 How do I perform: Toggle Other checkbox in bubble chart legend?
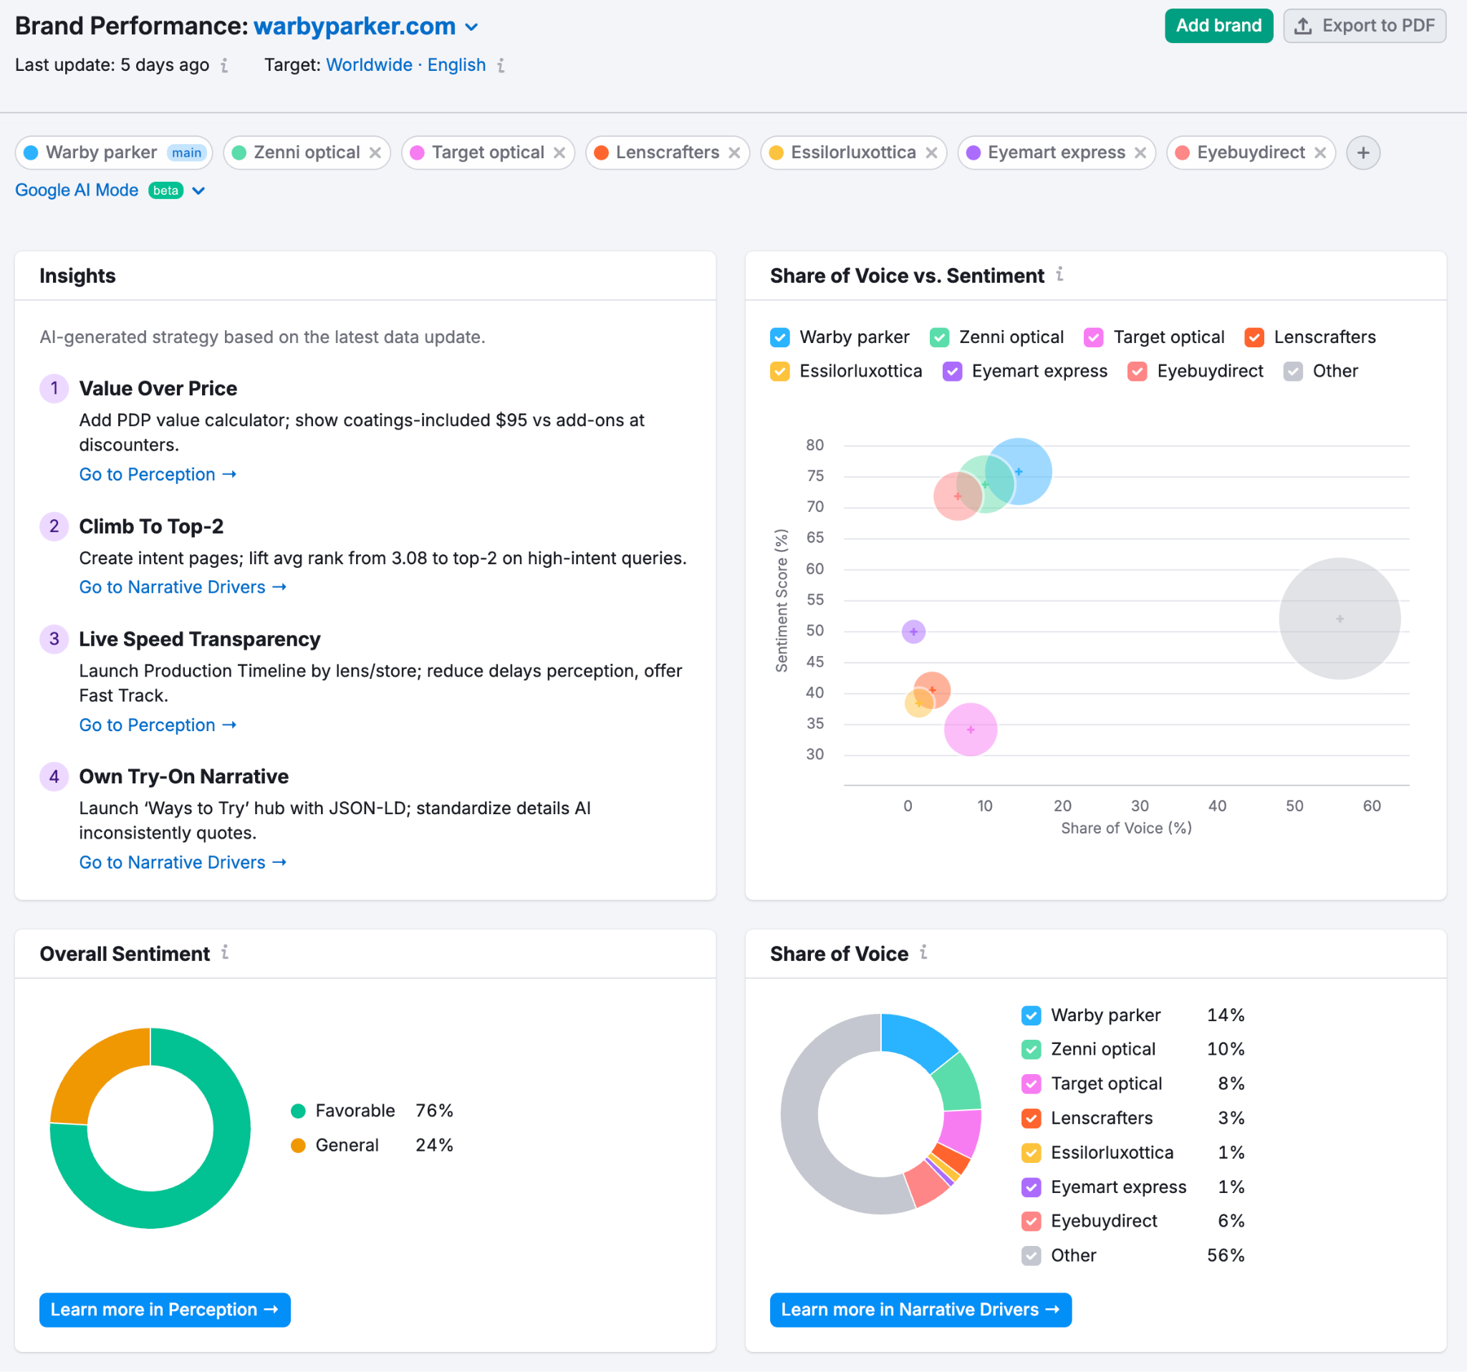coord(1293,371)
